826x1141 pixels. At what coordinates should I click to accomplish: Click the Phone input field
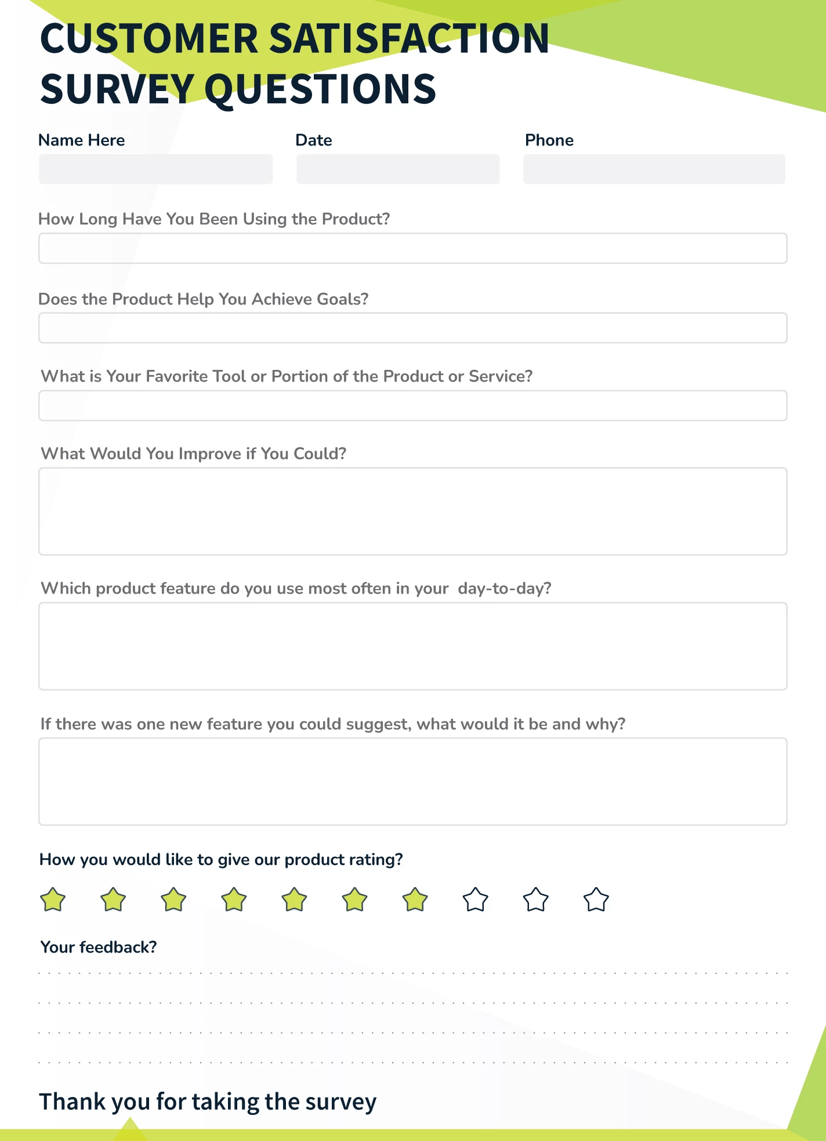(x=654, y=169)
